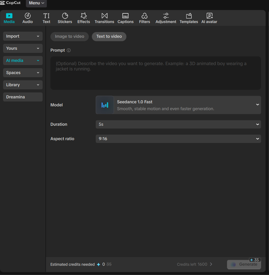Open the Model dropdown Seedance 1.0 Fast
This screenshot has width=269, height=275.
178,105
